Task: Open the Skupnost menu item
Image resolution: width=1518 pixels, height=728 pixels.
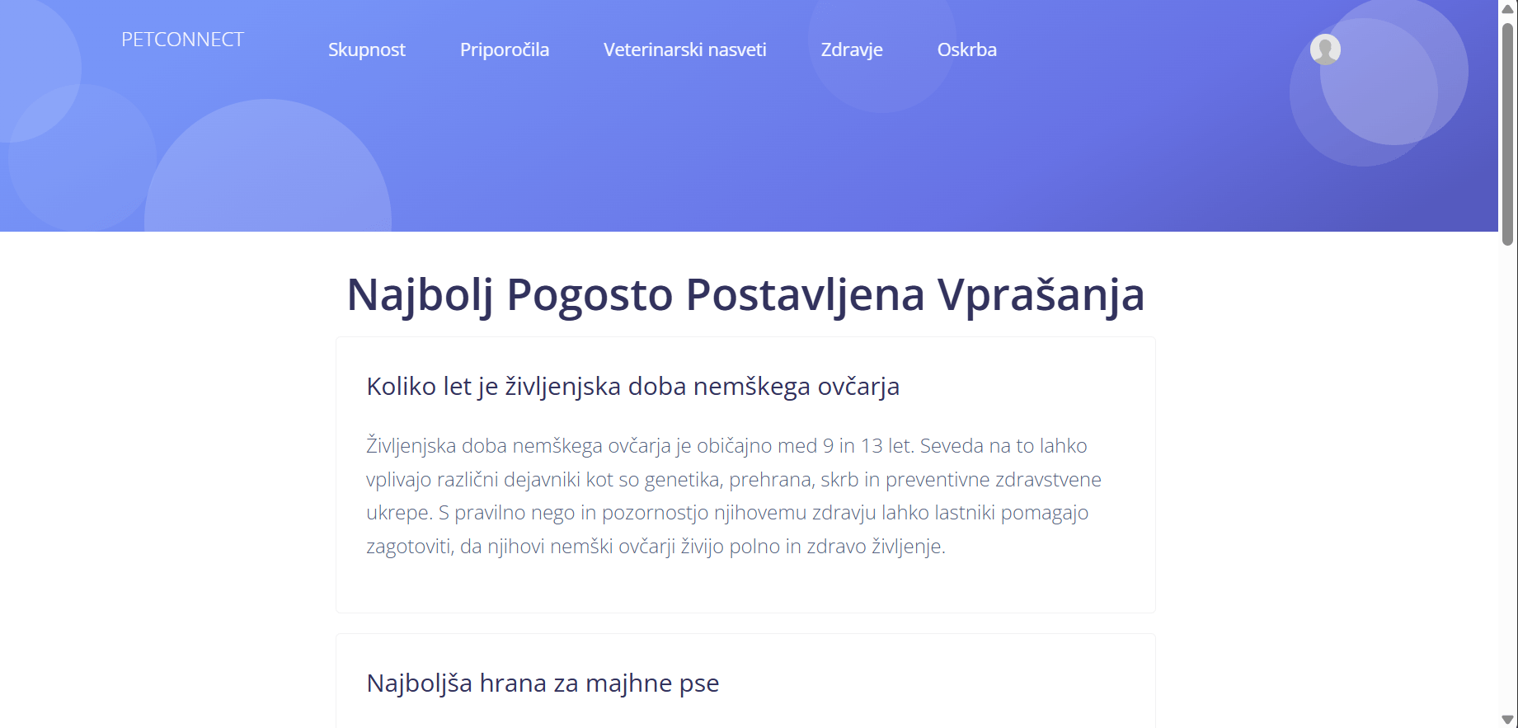Action: pos(367,49)
